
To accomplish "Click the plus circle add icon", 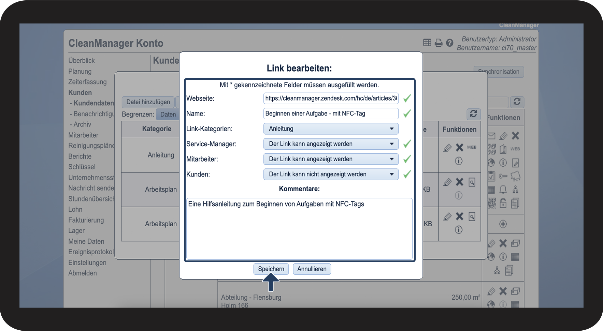I will pyautogui.click(x=503, y=224).
